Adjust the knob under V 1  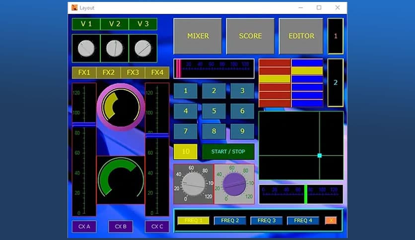(86, 49)
